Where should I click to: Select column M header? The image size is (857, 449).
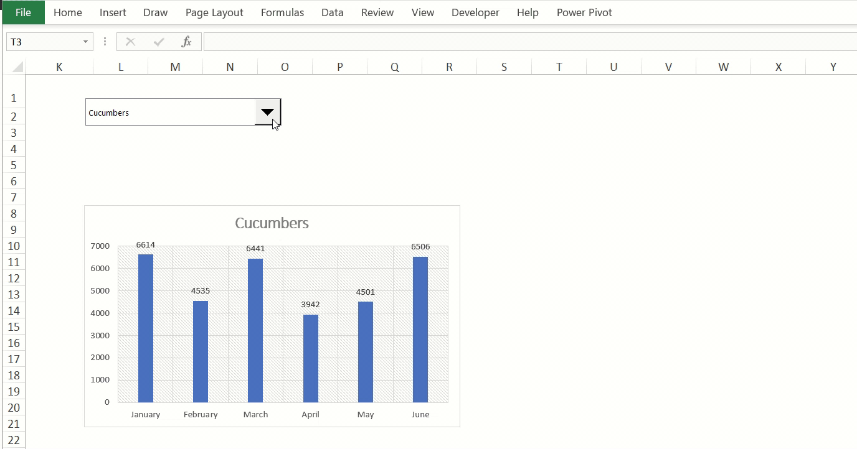(175, 67)
